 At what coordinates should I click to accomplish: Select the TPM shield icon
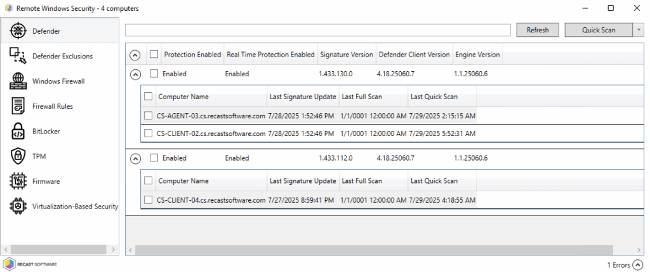click(x=18, y=156)
